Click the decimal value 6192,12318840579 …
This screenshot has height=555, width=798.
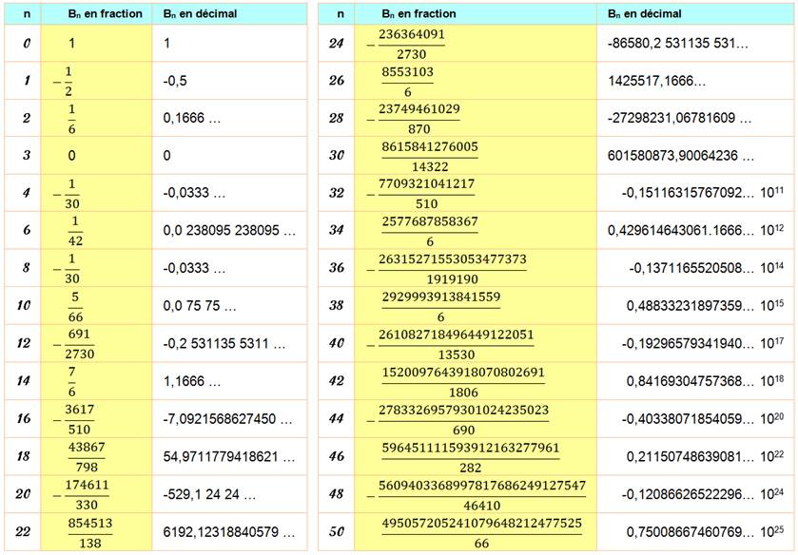click(x=223, y=532)
